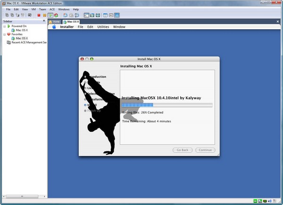Screen dimensions: 283x205
Task: Click the house icon on the Home tab
Action: [50, 22]
